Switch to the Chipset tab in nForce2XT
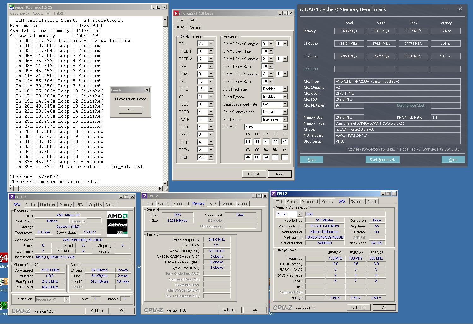This screenshot has height=324, width=473. (195, 28)
